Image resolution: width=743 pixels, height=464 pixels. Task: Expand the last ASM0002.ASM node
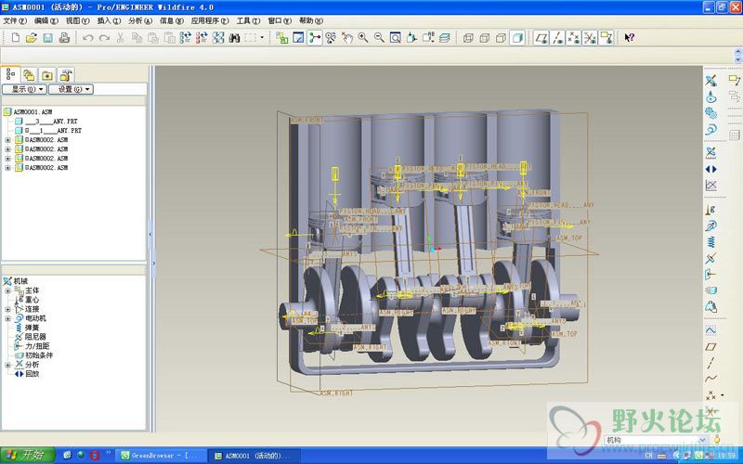(x=7, y=168)
